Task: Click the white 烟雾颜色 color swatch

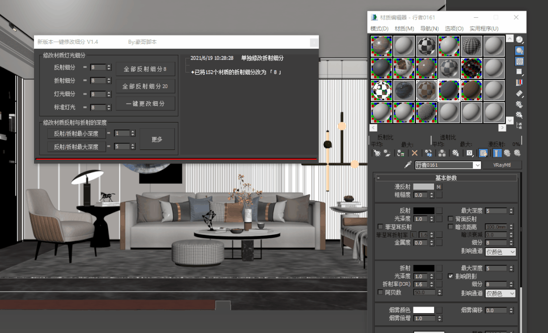Action: coord(423,310)
